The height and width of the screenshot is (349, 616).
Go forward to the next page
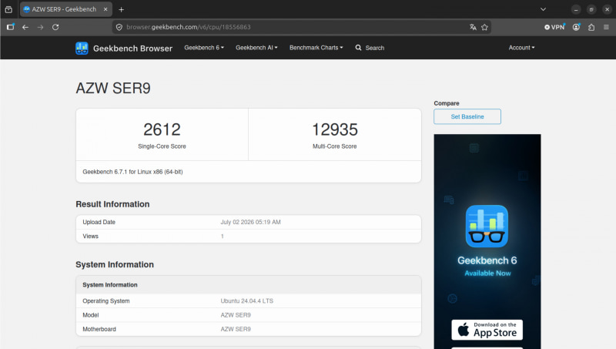click(x=41, y=27)
